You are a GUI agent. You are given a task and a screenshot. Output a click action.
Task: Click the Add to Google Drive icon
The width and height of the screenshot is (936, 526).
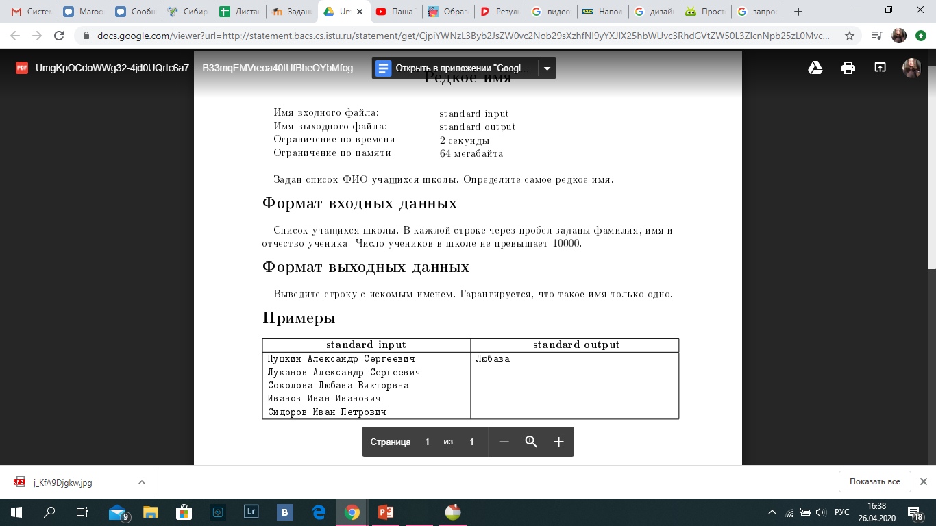tap(815, 68)
